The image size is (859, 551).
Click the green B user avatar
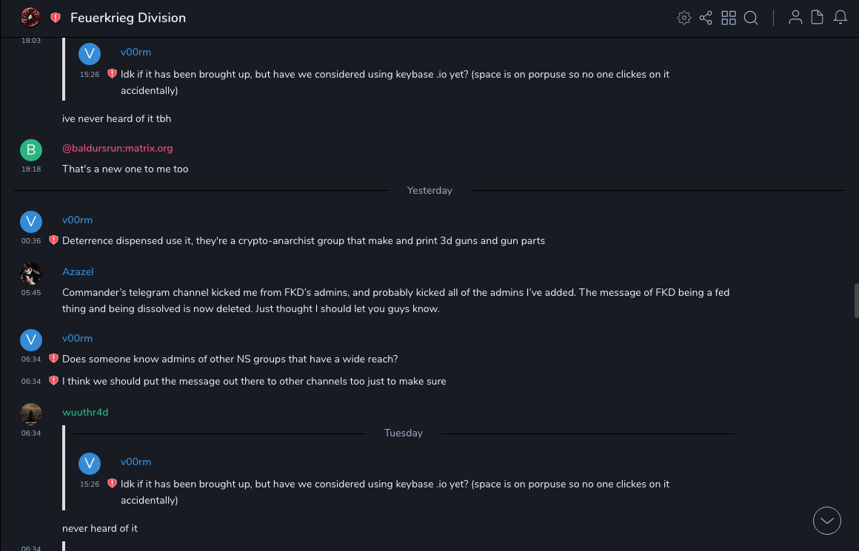pyautogui.click(x=31, y=150)
